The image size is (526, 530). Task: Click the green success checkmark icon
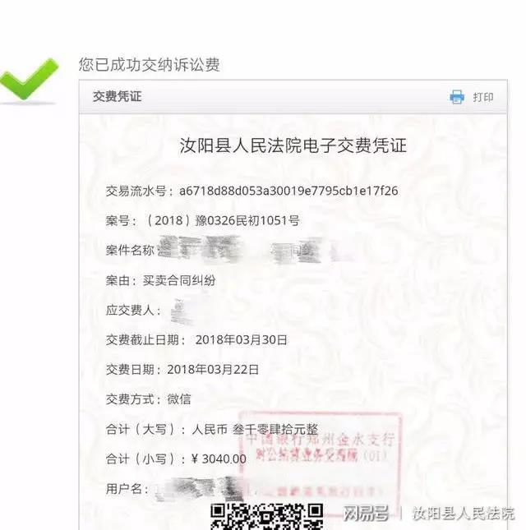tap(29, 80)
